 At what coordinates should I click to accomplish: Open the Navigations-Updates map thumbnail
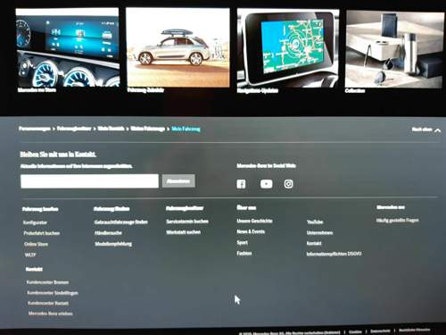(x=288, y=47)
